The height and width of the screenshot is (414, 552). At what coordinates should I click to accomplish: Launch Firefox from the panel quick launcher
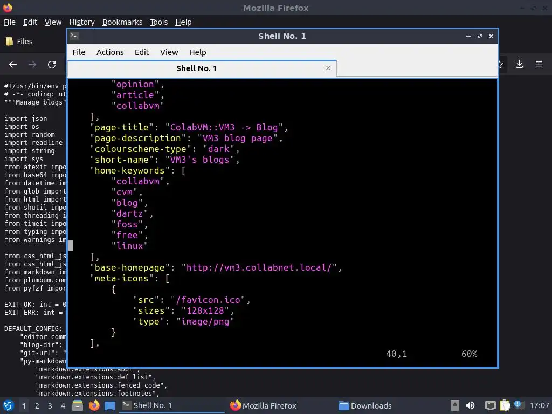[94, 405]
